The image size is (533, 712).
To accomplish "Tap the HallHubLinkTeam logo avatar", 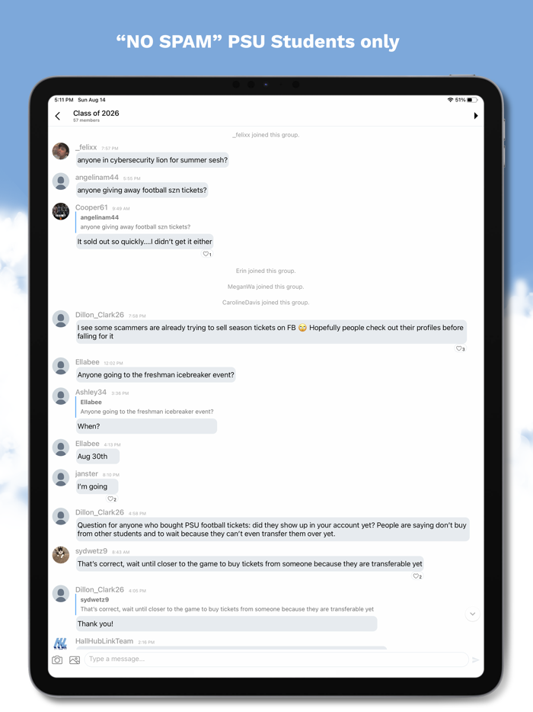I will coord(60,643).
